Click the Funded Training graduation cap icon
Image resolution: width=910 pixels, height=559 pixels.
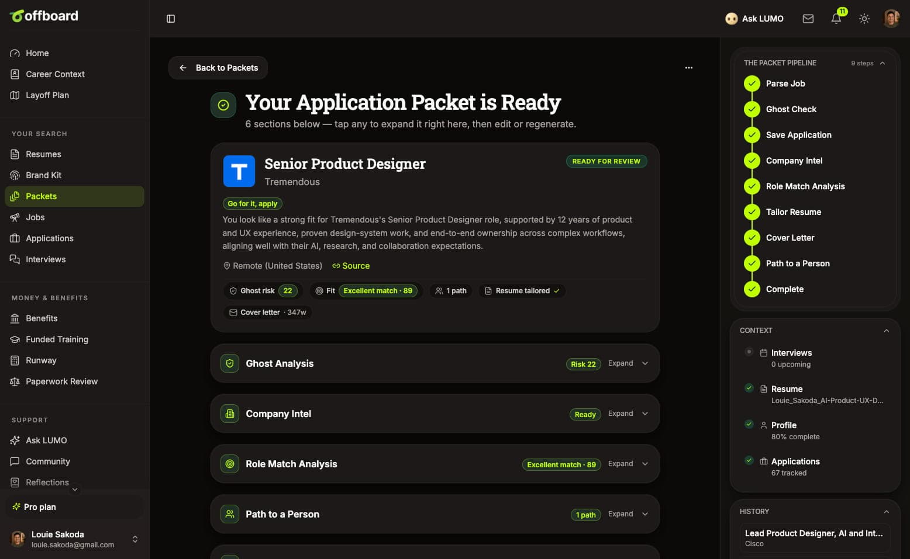(x=15, y=339)
